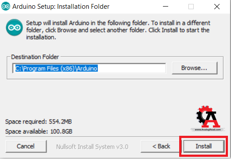
Task: Start installation with the Install button
Action: [x=204, y=146]
